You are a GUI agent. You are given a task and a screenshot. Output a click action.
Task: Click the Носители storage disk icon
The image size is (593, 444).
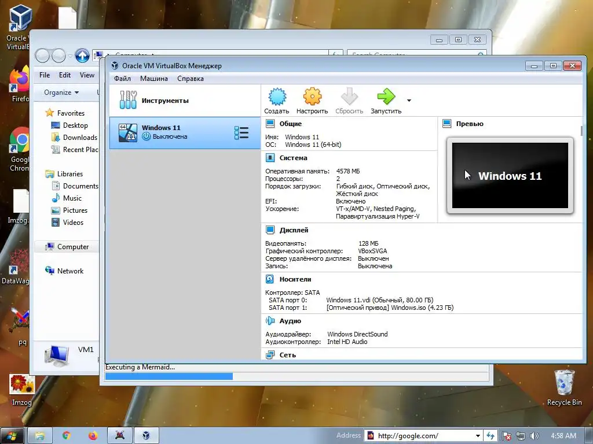point(270,279)
